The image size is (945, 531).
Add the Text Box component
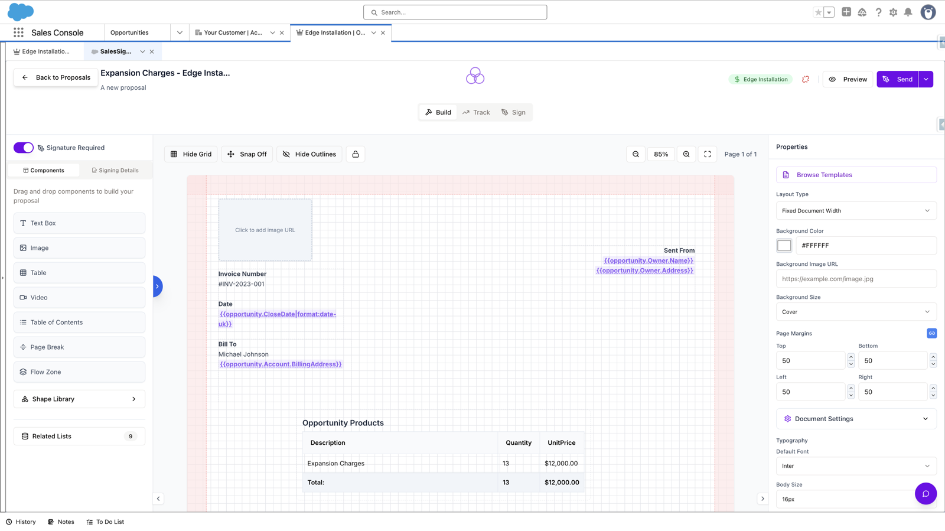tap(79, 223)
